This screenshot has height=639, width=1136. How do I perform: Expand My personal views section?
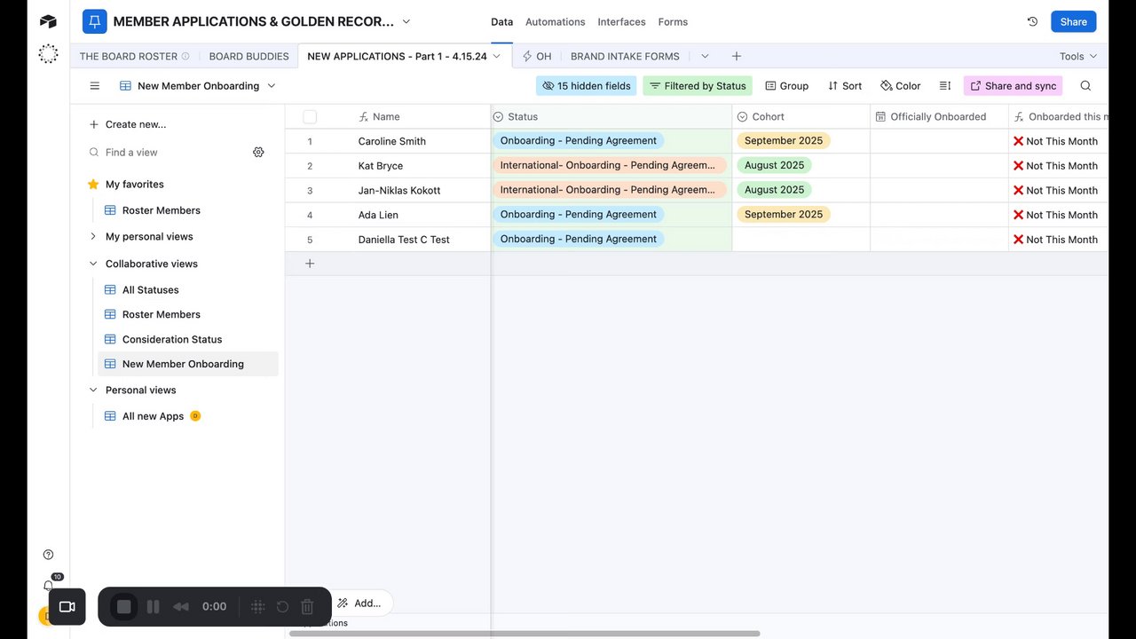coord(93,237)
